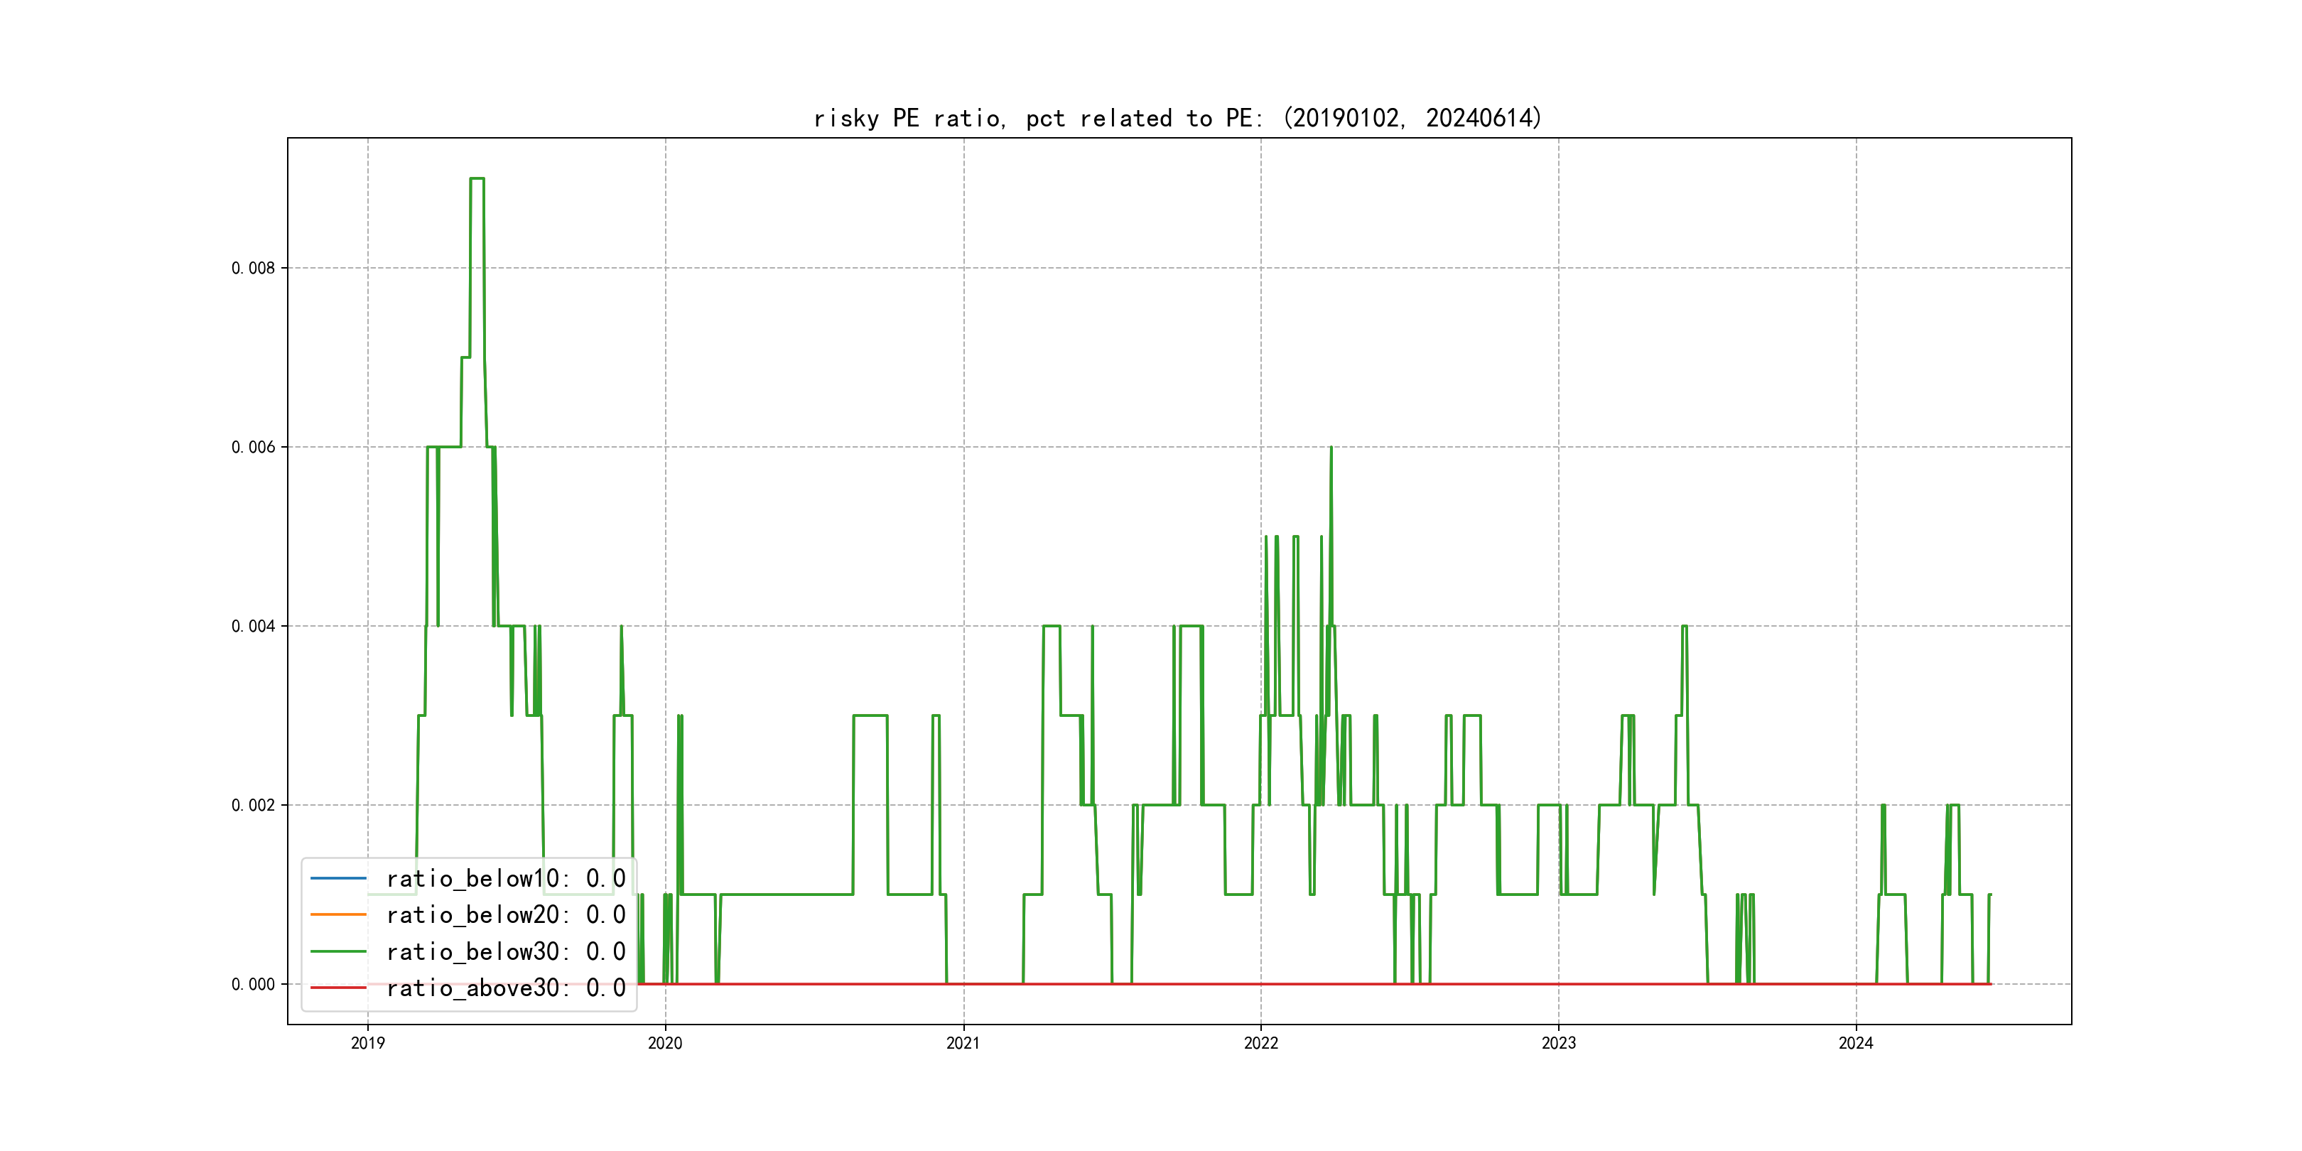Select the ratio_above30: 0.0 legend label
Viewport: 2302px width, 1151px height.
point(505,988)
